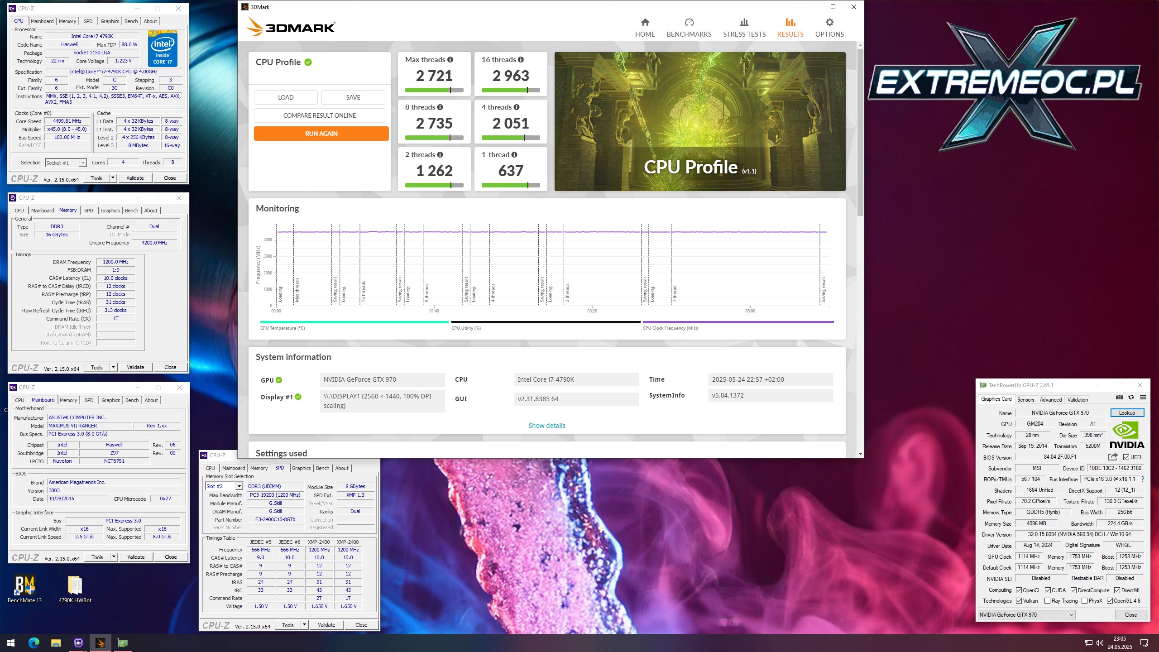Image resolution: width=1159 pixels, height=652 pixels.
Task: Open the GPU selection dropdown in GPU-Z
Action: pyautogui.click(x=1026, y=615)
